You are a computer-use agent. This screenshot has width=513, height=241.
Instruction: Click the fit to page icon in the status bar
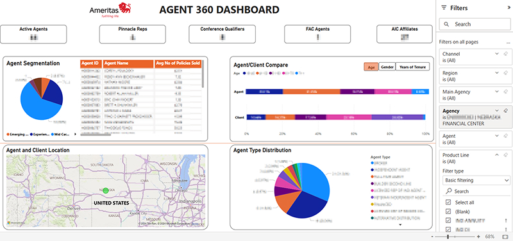point(504,237)
